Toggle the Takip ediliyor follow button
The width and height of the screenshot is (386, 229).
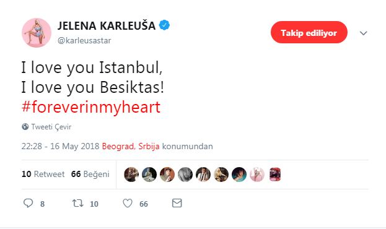pyautogui.click(x=309, y=32)
